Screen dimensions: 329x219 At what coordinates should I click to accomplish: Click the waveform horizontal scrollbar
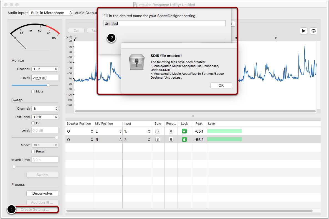coord(195,111)
